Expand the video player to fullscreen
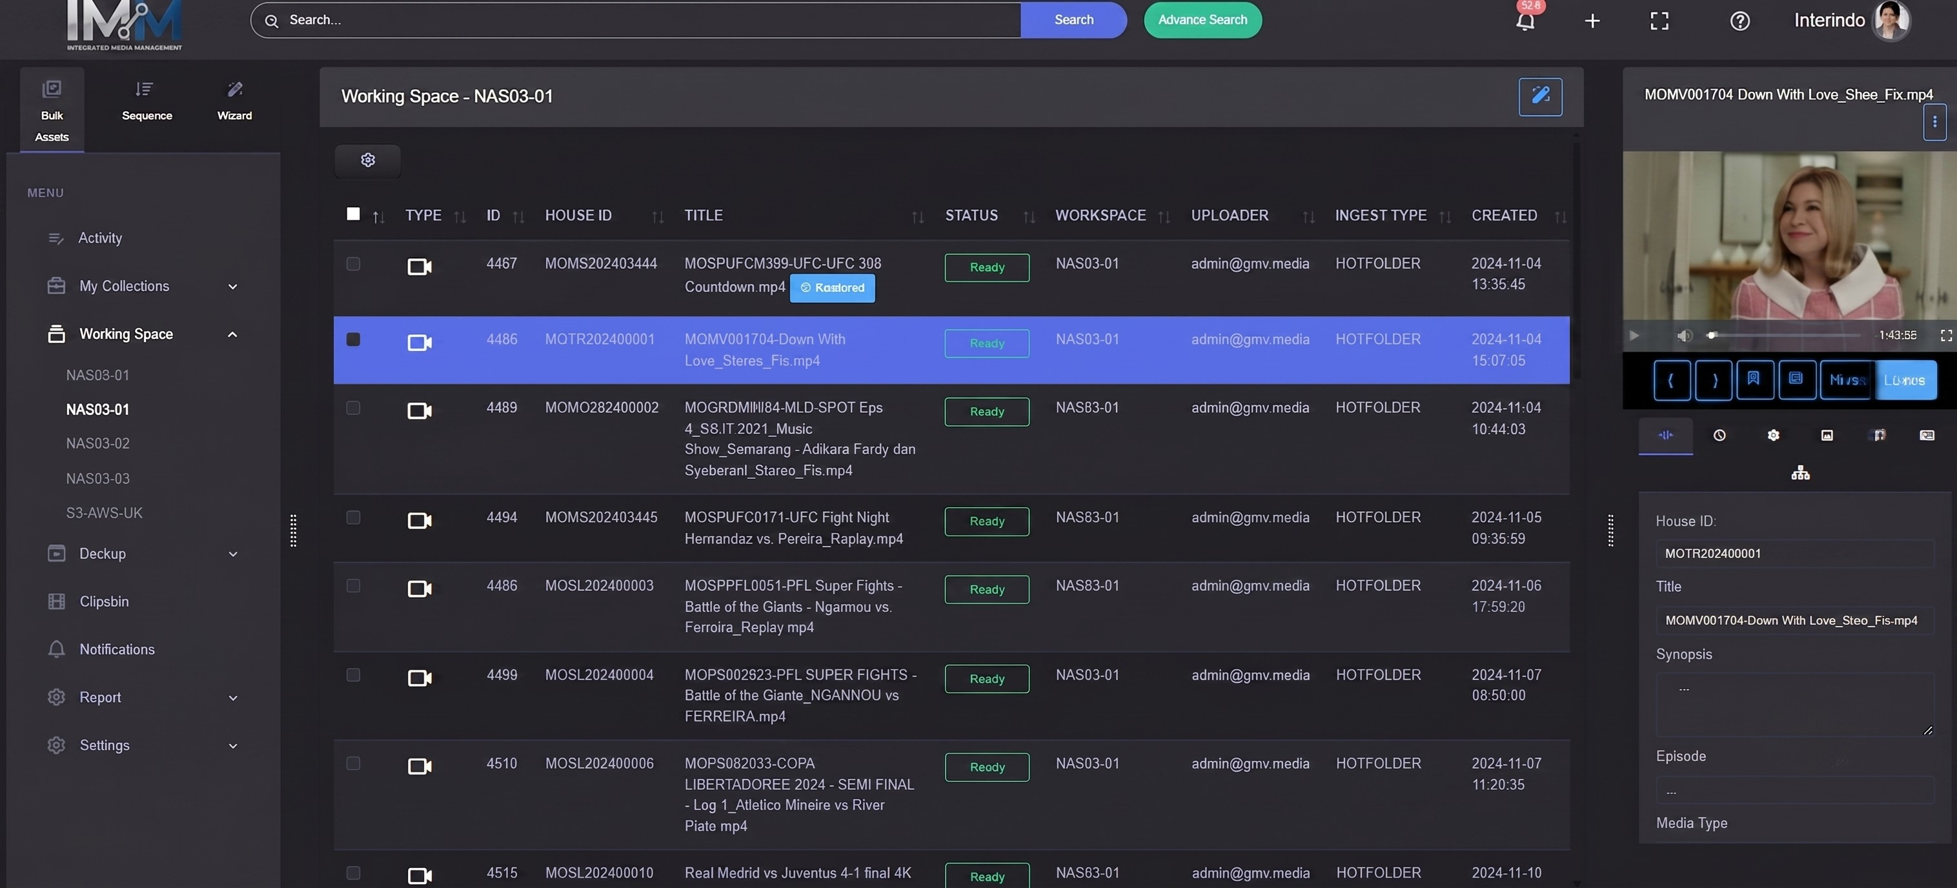This screenshot has height=888, width=1957. coord(1945,335)
